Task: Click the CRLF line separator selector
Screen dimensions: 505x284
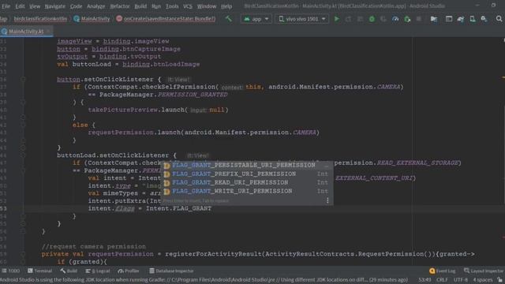Action: pos(442,280)
